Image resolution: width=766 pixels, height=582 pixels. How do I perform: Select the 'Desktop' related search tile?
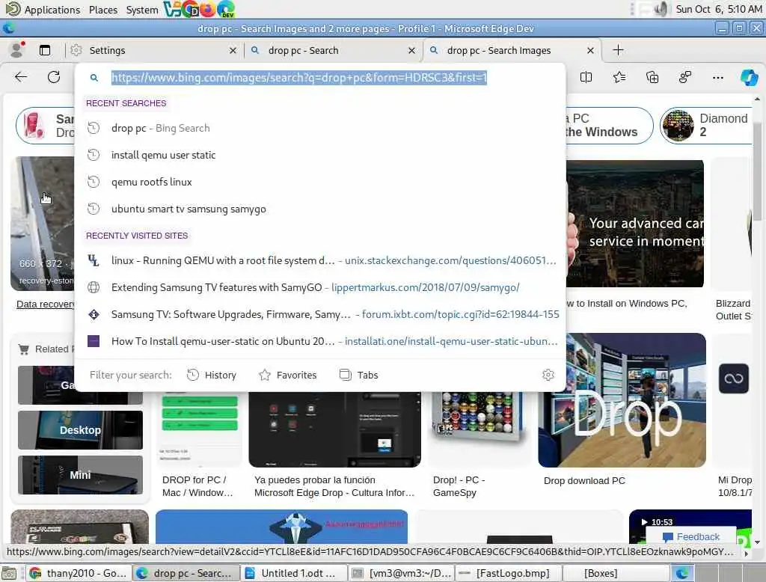coord(80,429)
